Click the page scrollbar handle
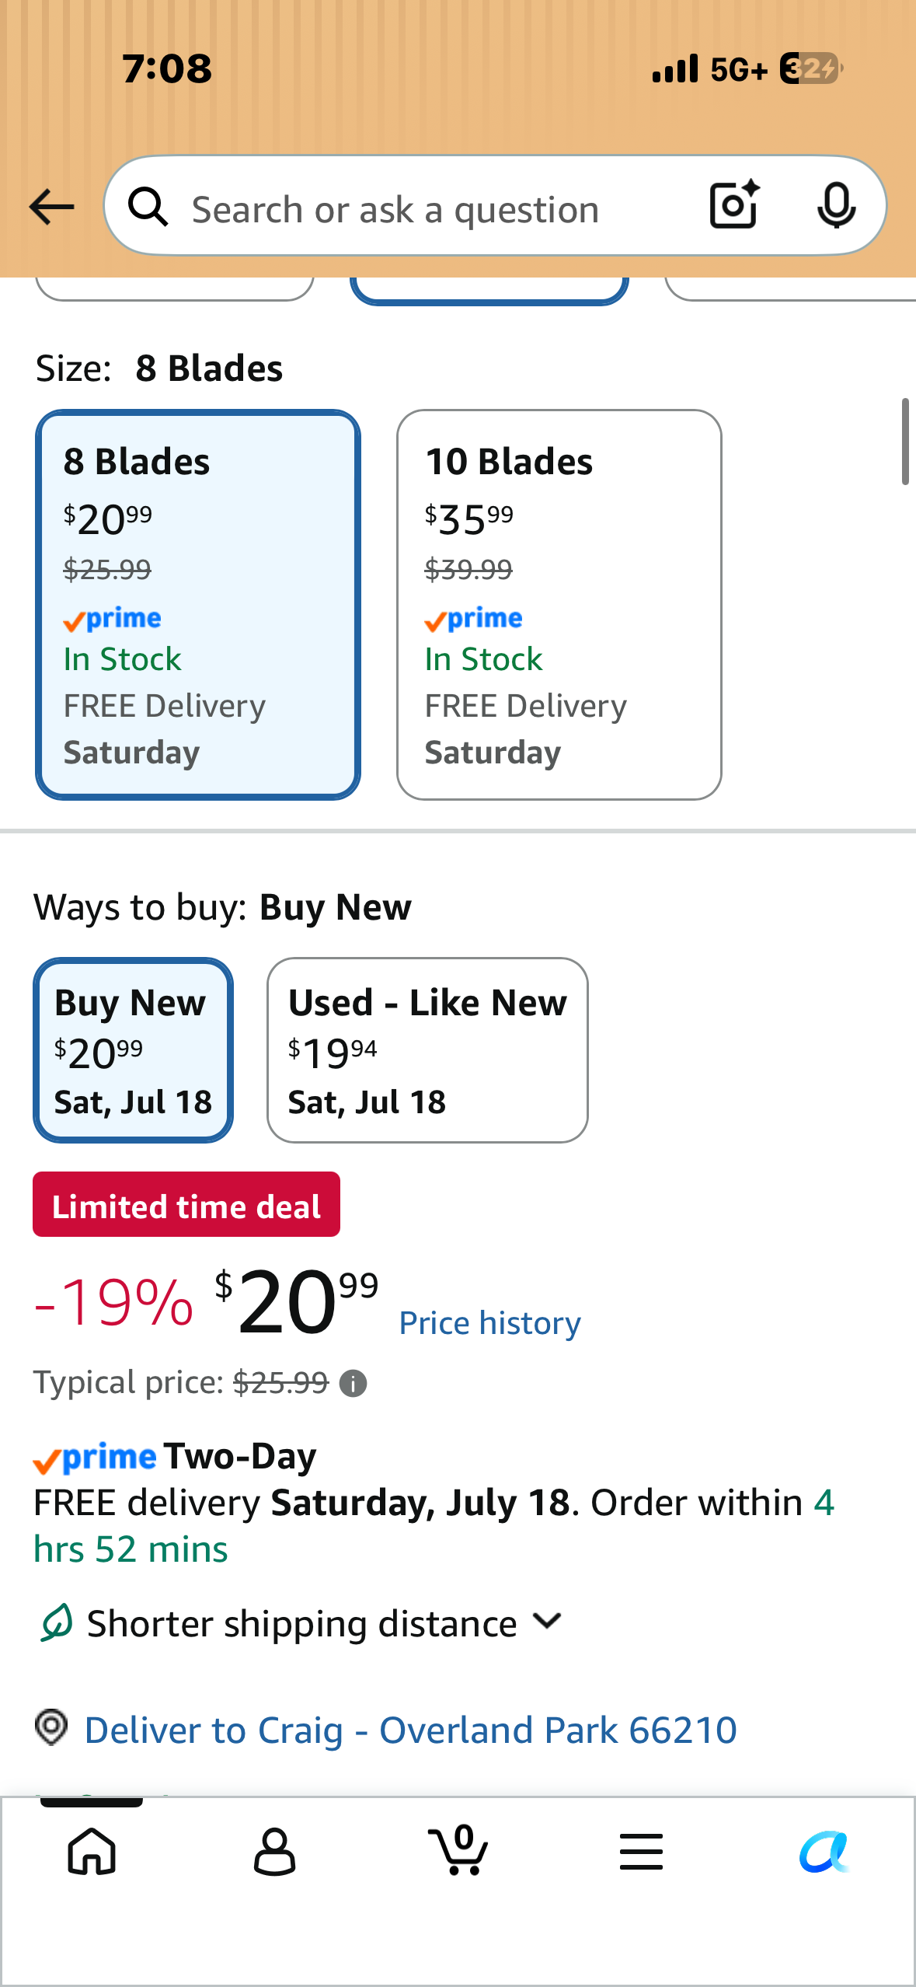Screen dimensions: 916x1987 point(905,442)
